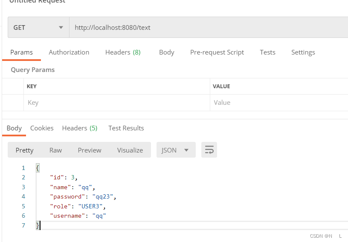The width and height of the screenshot is (348, 242).
Task: Open the JSON format dropdown
Action: (x=176, y=150)
